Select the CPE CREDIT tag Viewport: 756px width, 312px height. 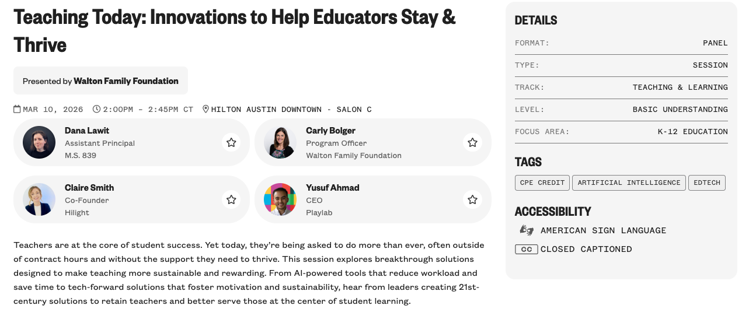click(x=542, y=183)
